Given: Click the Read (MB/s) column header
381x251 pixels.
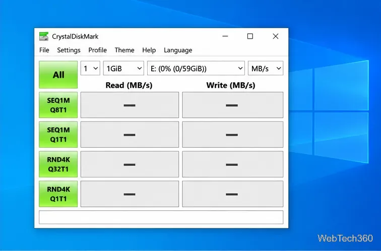Looking at the screenshot, I should pos(129,85).
